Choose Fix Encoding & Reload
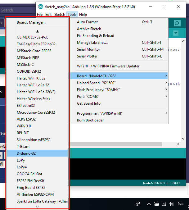This screenshot has width=189, height=210. coord(119,36)
